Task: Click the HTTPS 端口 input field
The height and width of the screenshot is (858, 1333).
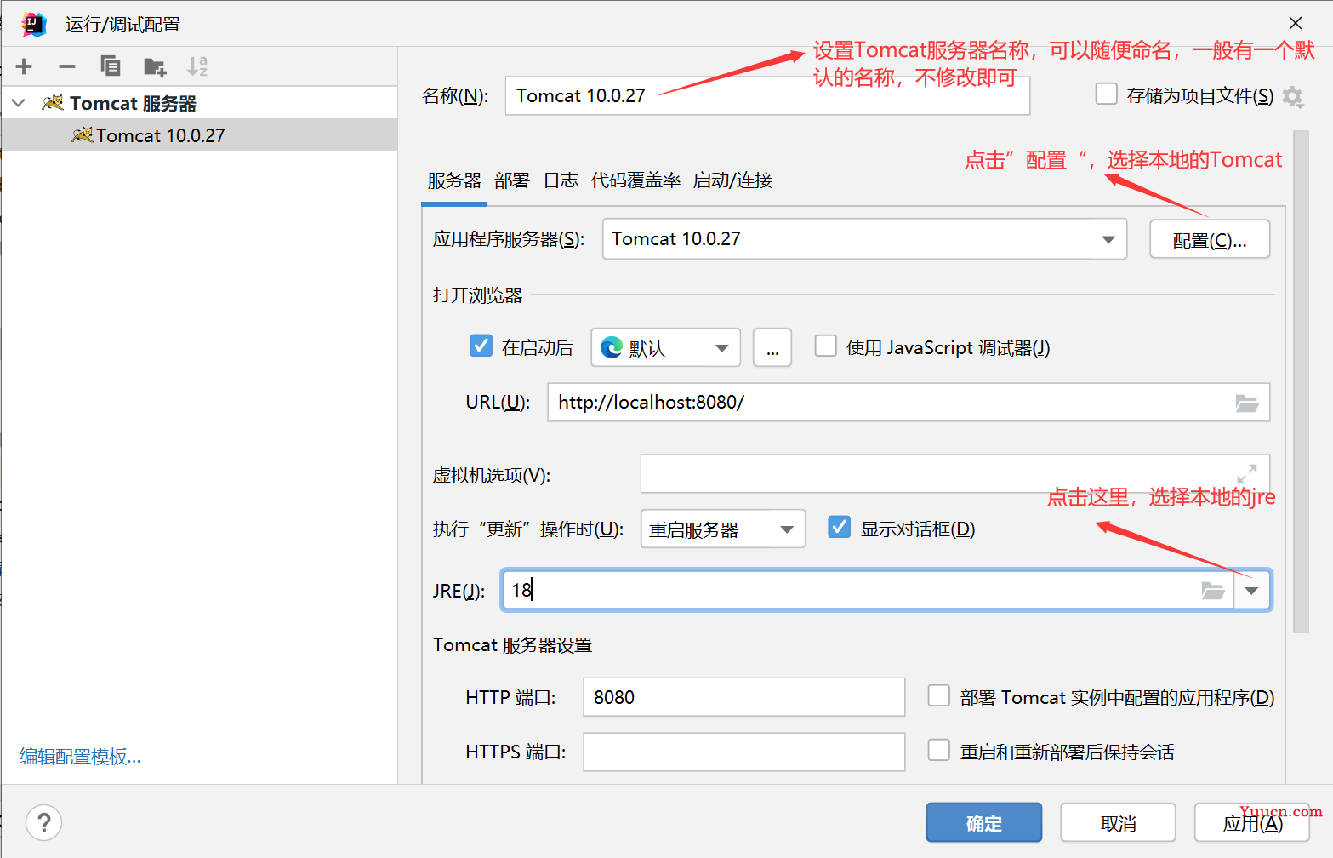Action: (x=744, y=752)
